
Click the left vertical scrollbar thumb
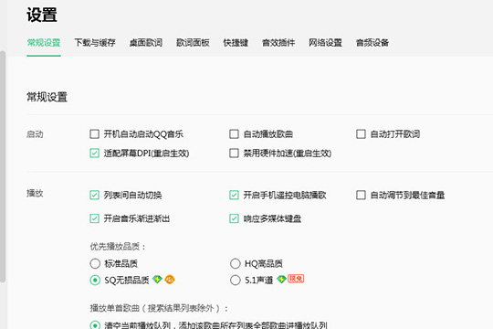[3, 166]
